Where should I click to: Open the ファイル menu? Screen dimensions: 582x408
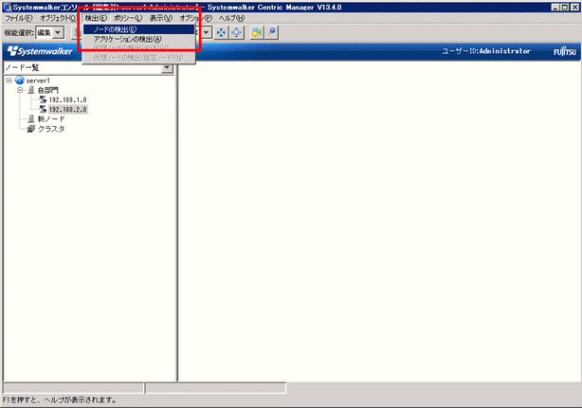tap(18, 18)
